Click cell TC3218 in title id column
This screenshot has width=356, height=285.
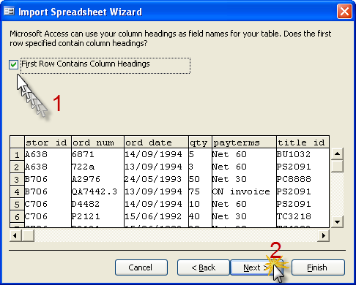pyautogui.click(x=303, y=216)
